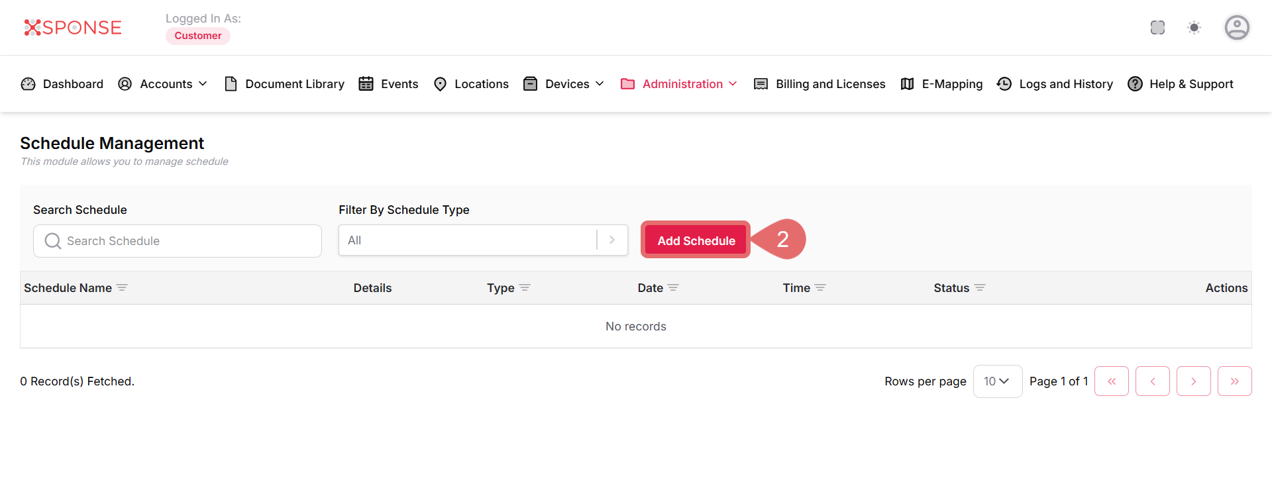Go to the last page button
The width and height of the screenshot is (1272, 490).
point(1234,381)
